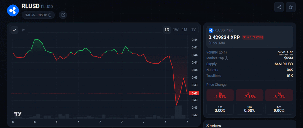Click the red 0.43 current price label
The width and height of the screenshot is (303, 128).
click(194, 93)
